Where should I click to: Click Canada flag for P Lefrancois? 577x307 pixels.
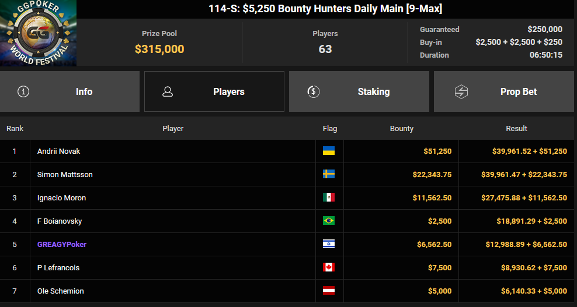click(x=329, y=267)
